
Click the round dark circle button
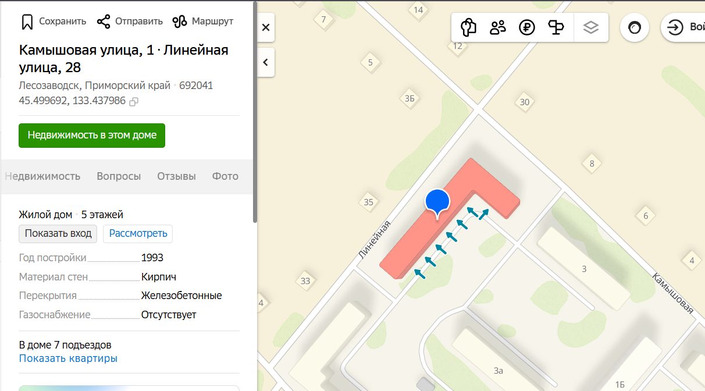tap(635, 27)
